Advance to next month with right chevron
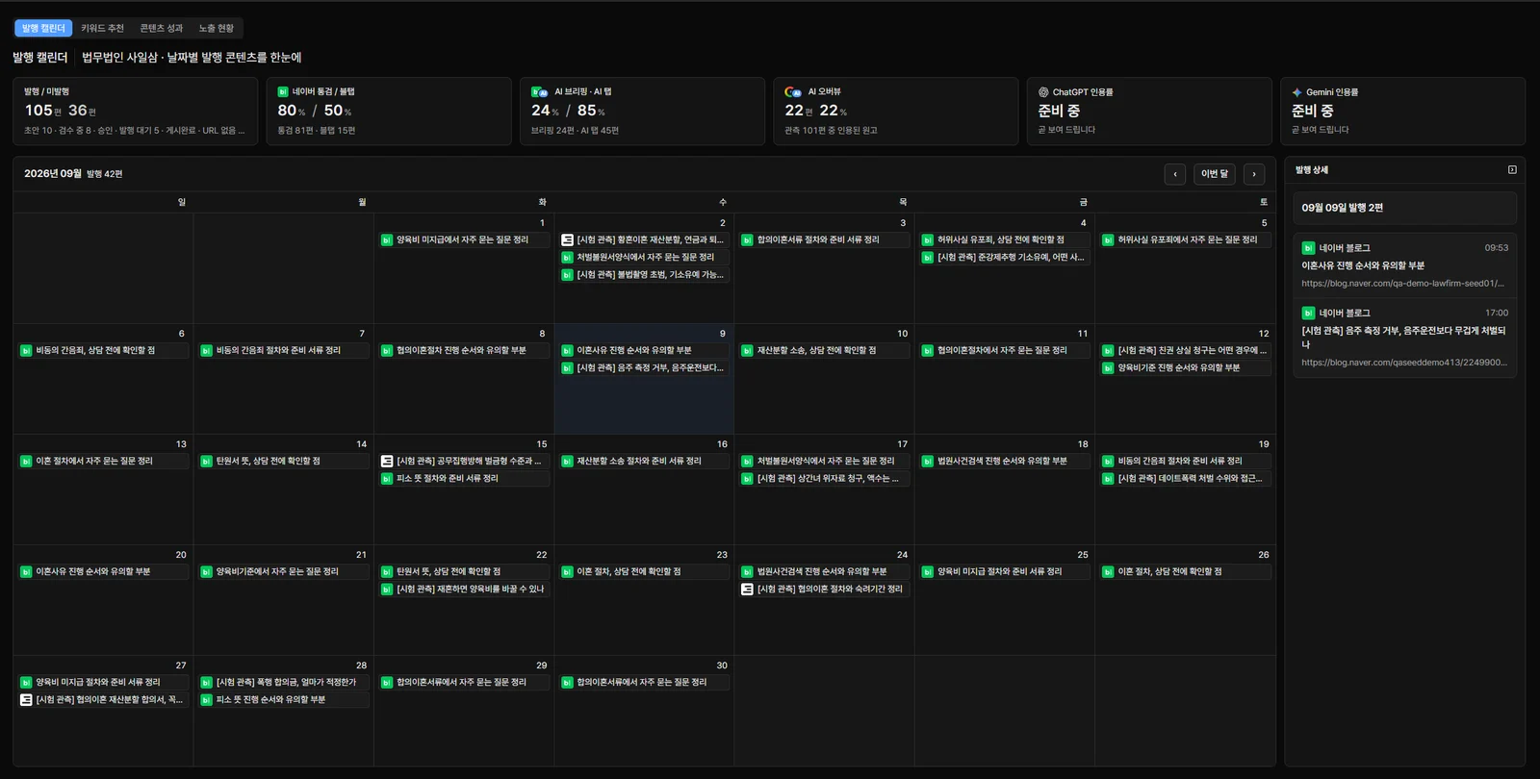This screenshot has width=1540, height=779. coord(1253,174)
